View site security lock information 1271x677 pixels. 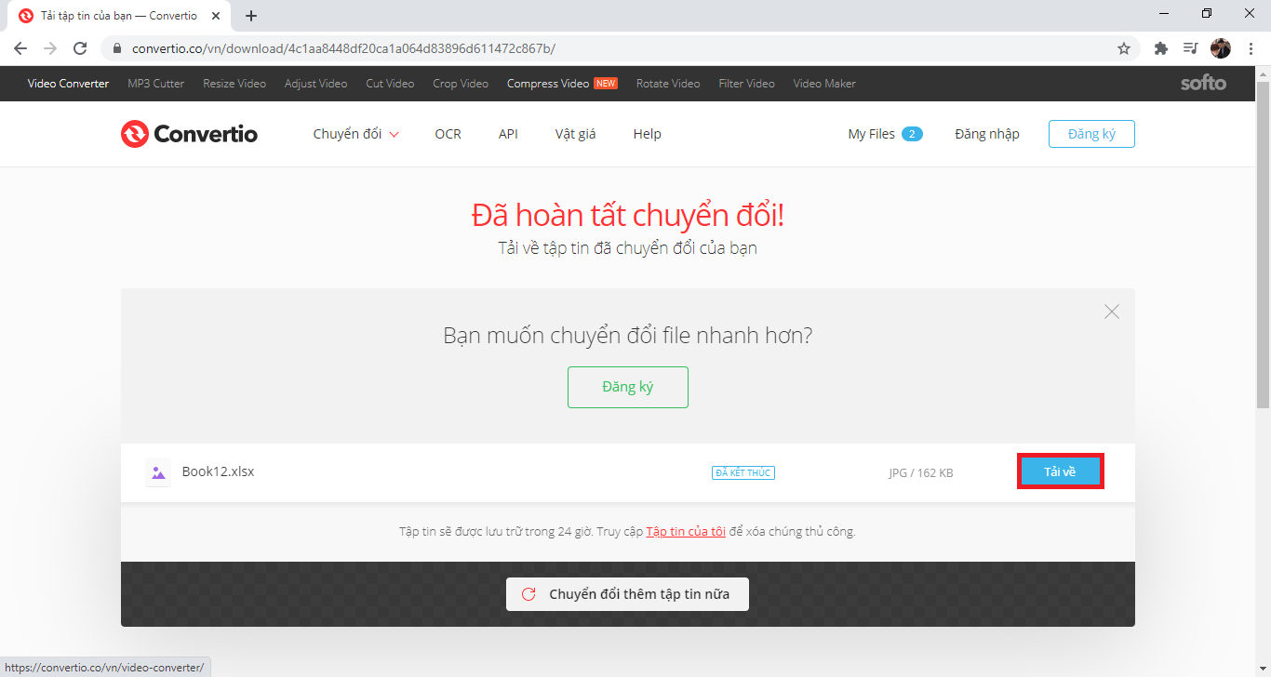pyautogui.click(x=117, y=48)
